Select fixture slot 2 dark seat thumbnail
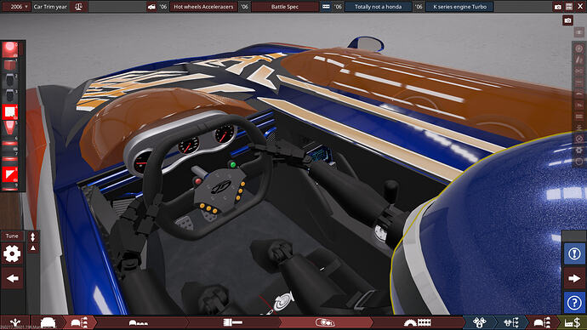The width and height of the screenshot is (587, 330). (x=10, y=81)
